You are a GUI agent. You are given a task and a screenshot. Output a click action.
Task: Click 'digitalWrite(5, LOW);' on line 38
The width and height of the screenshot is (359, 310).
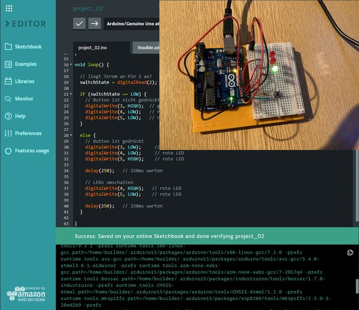coord(113,194)
